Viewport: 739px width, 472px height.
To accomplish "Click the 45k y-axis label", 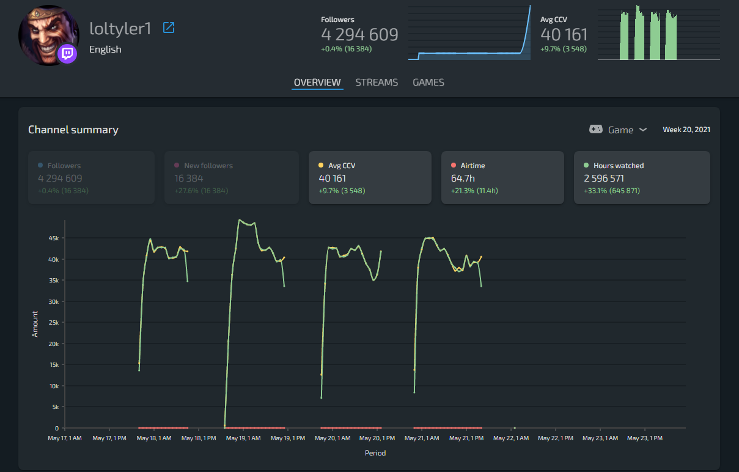I will [x=54, y=238].
